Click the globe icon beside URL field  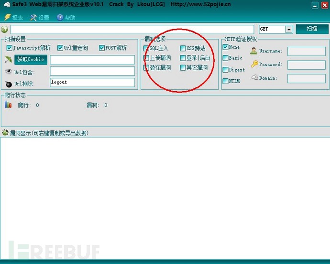click(4, 30)
